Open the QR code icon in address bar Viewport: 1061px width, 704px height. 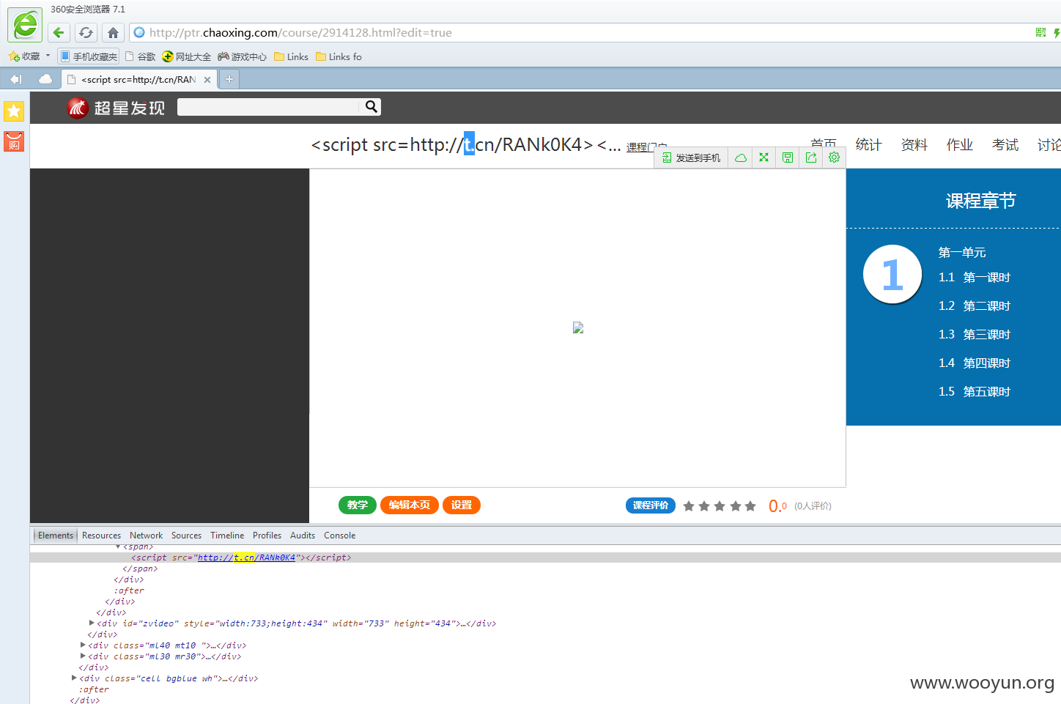pyautogui.click(x=1040, y=32)
